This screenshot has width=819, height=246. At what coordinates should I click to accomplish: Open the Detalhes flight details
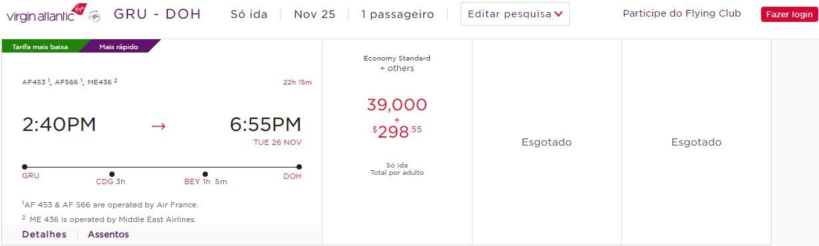point(44,234)
